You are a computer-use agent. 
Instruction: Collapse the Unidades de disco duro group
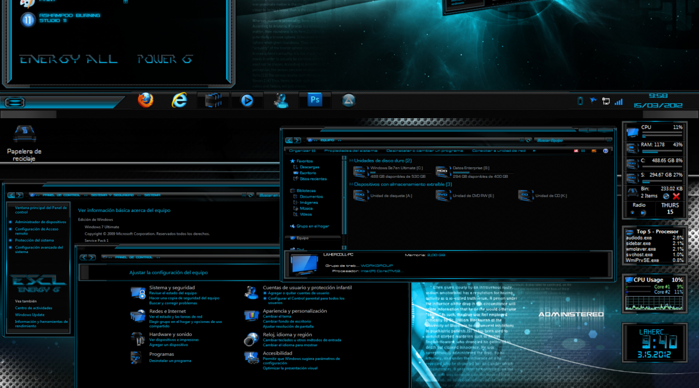point(351,161)
